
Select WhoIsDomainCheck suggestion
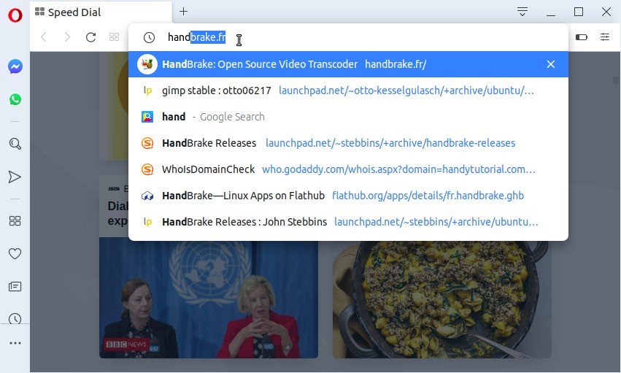coord(348,169)
